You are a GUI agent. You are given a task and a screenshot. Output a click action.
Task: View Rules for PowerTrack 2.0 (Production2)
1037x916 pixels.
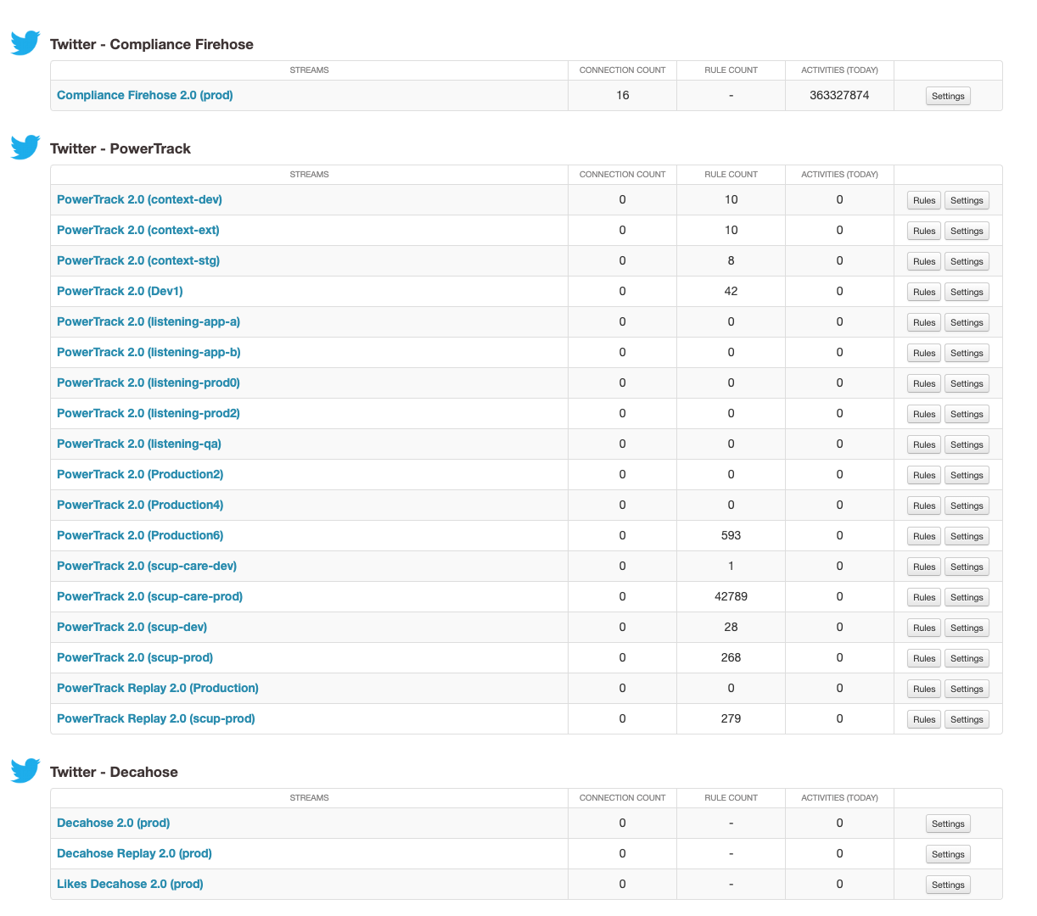pyautogui.click(x=924, y=475)
